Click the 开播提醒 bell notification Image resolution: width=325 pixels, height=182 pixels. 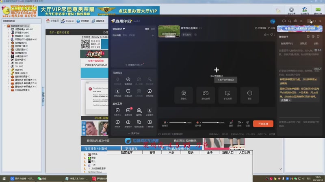(260, 28)
